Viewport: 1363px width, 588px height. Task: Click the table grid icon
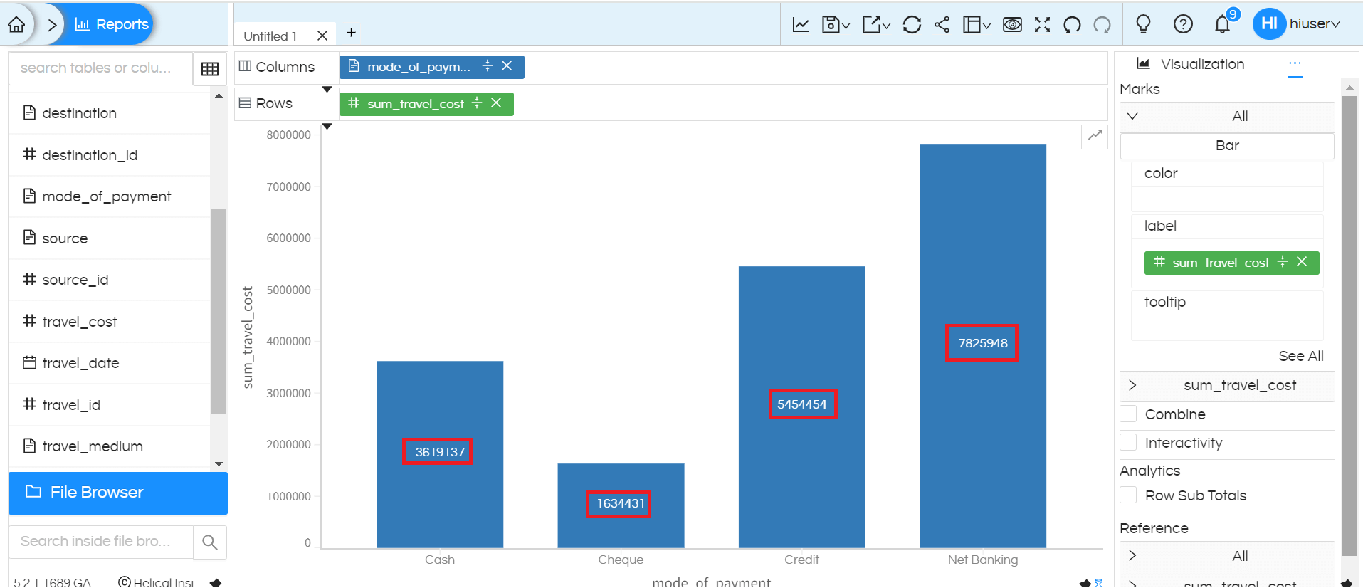(210, 68)
